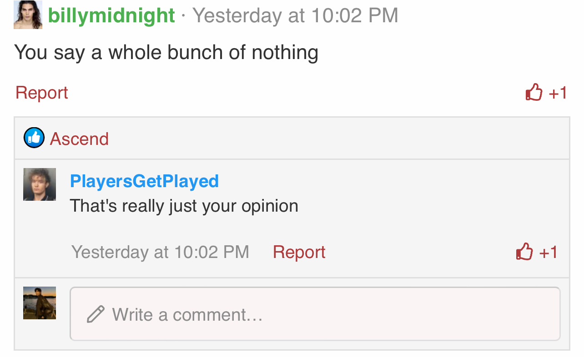Click billymidnight's avatar picture
This screenshot has width=584, height=357.
28,15
